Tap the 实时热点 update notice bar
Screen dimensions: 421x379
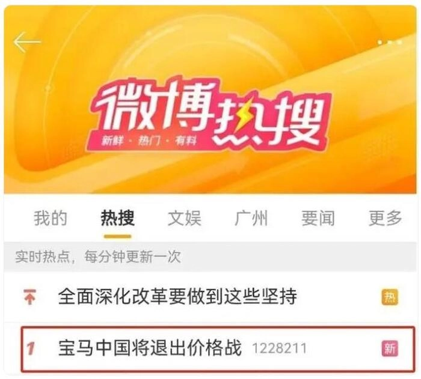coord(210,257)
